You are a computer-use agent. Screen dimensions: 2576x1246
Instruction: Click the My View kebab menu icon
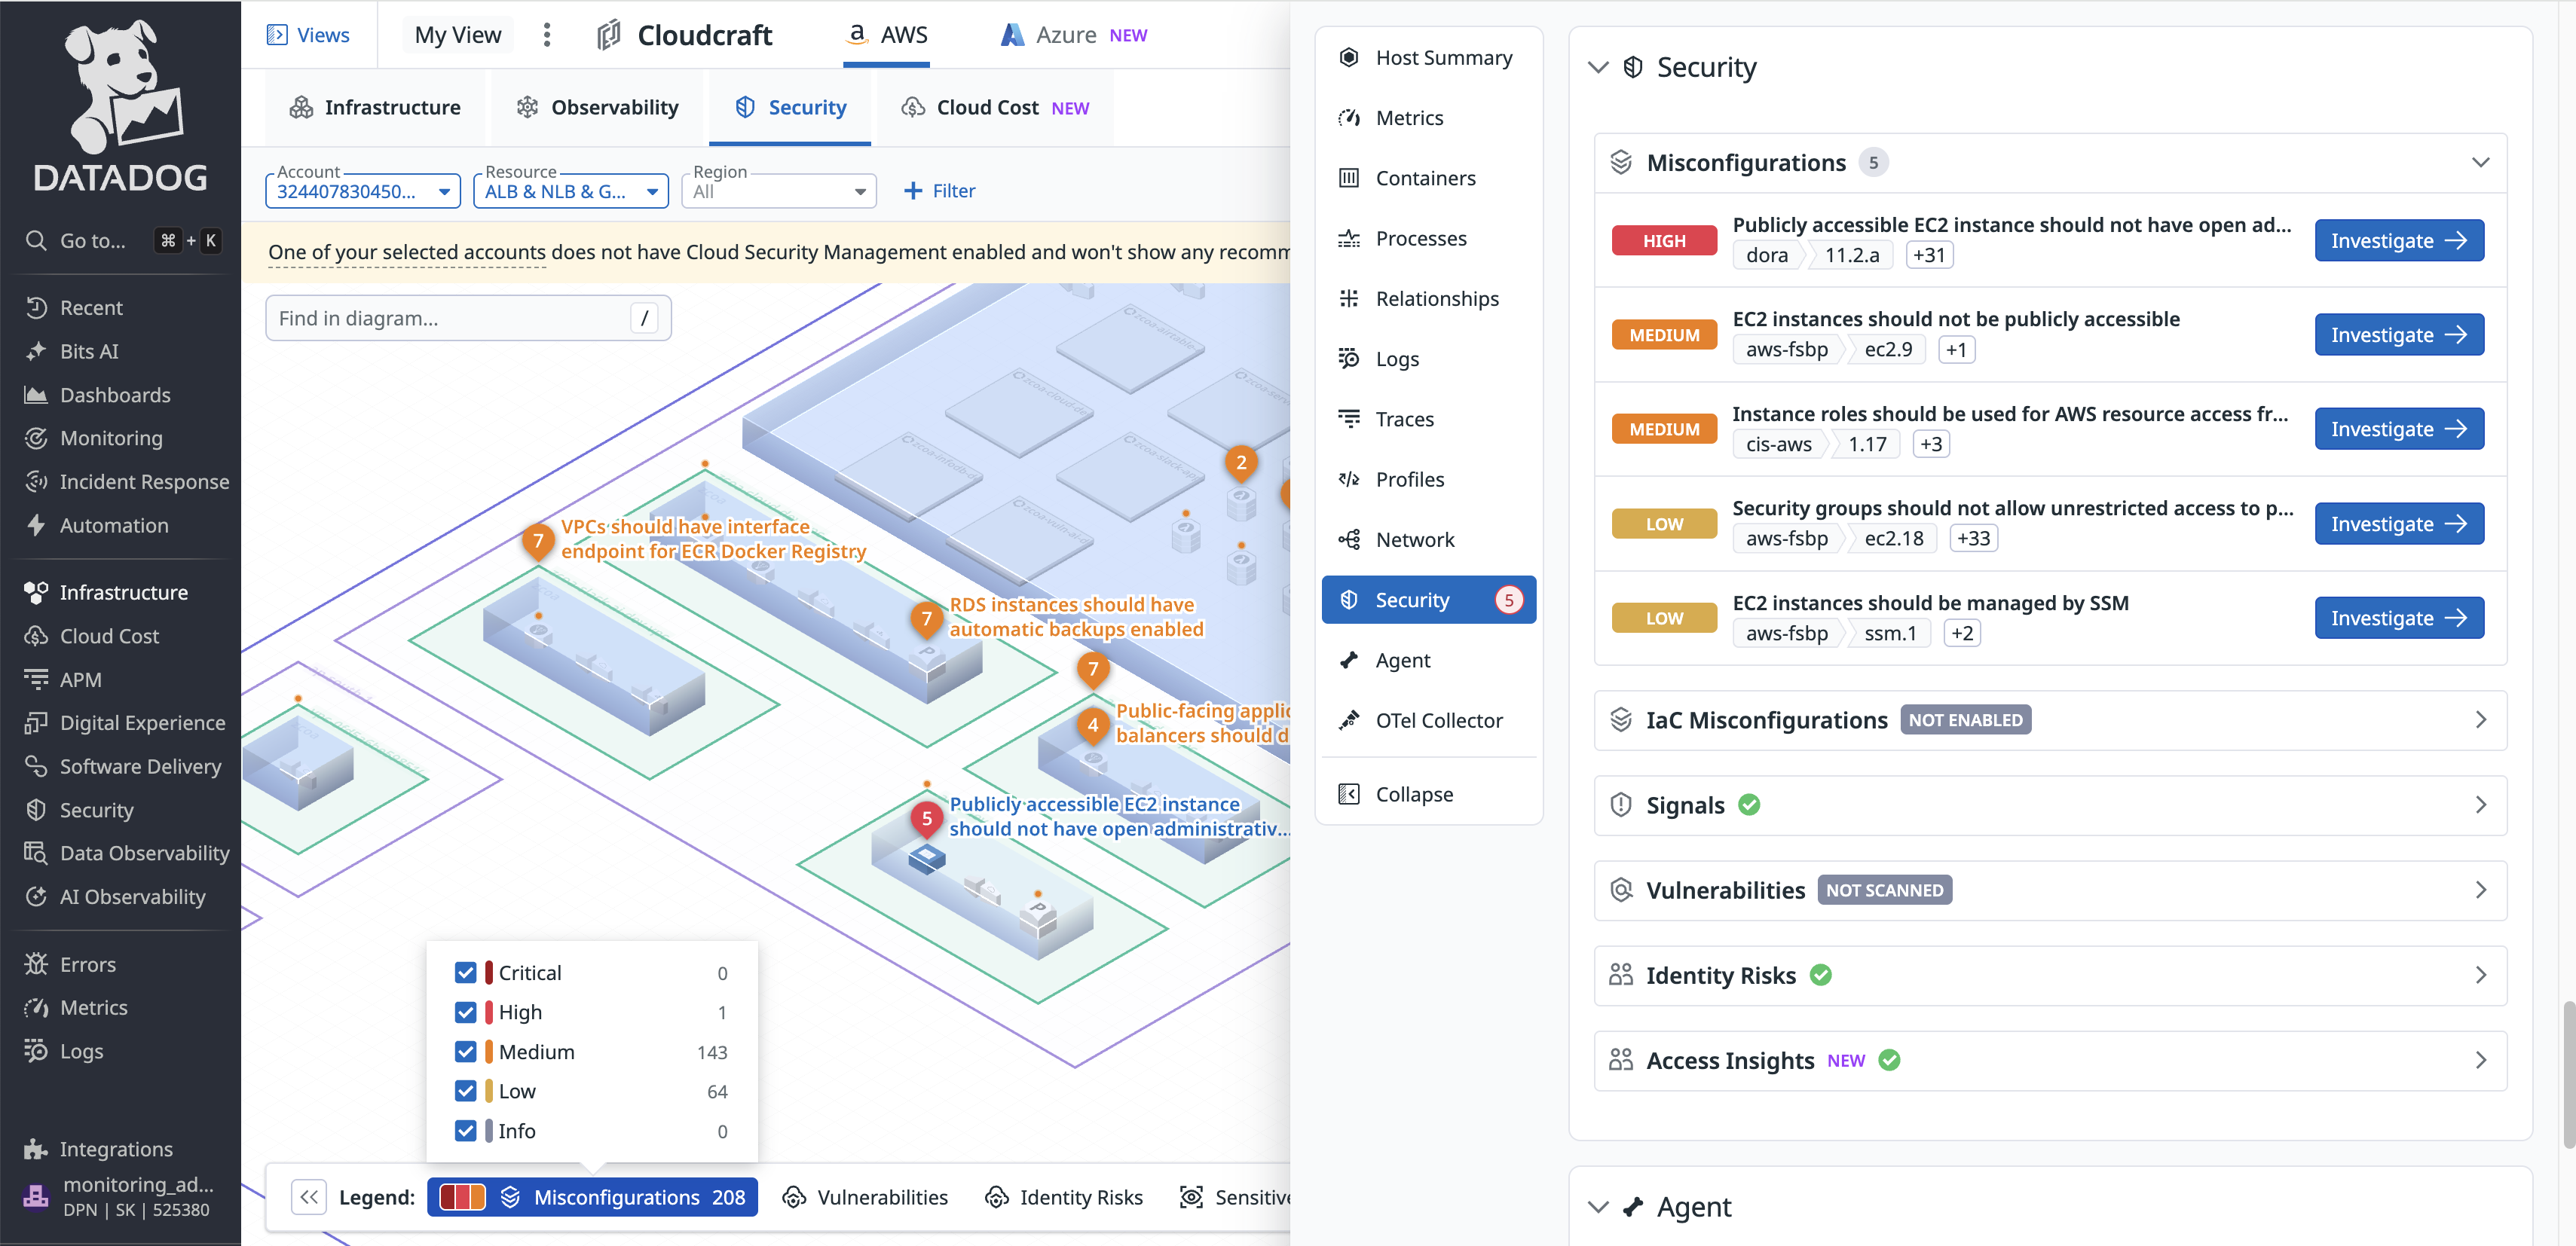(x=546, y=35)
